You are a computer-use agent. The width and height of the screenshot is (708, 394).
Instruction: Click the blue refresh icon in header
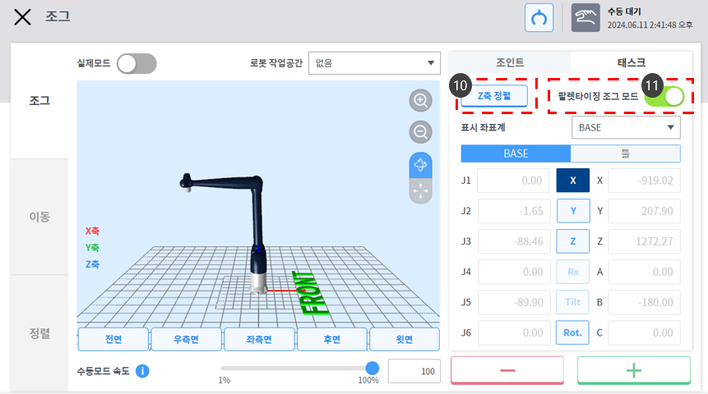tap(539, 17)
